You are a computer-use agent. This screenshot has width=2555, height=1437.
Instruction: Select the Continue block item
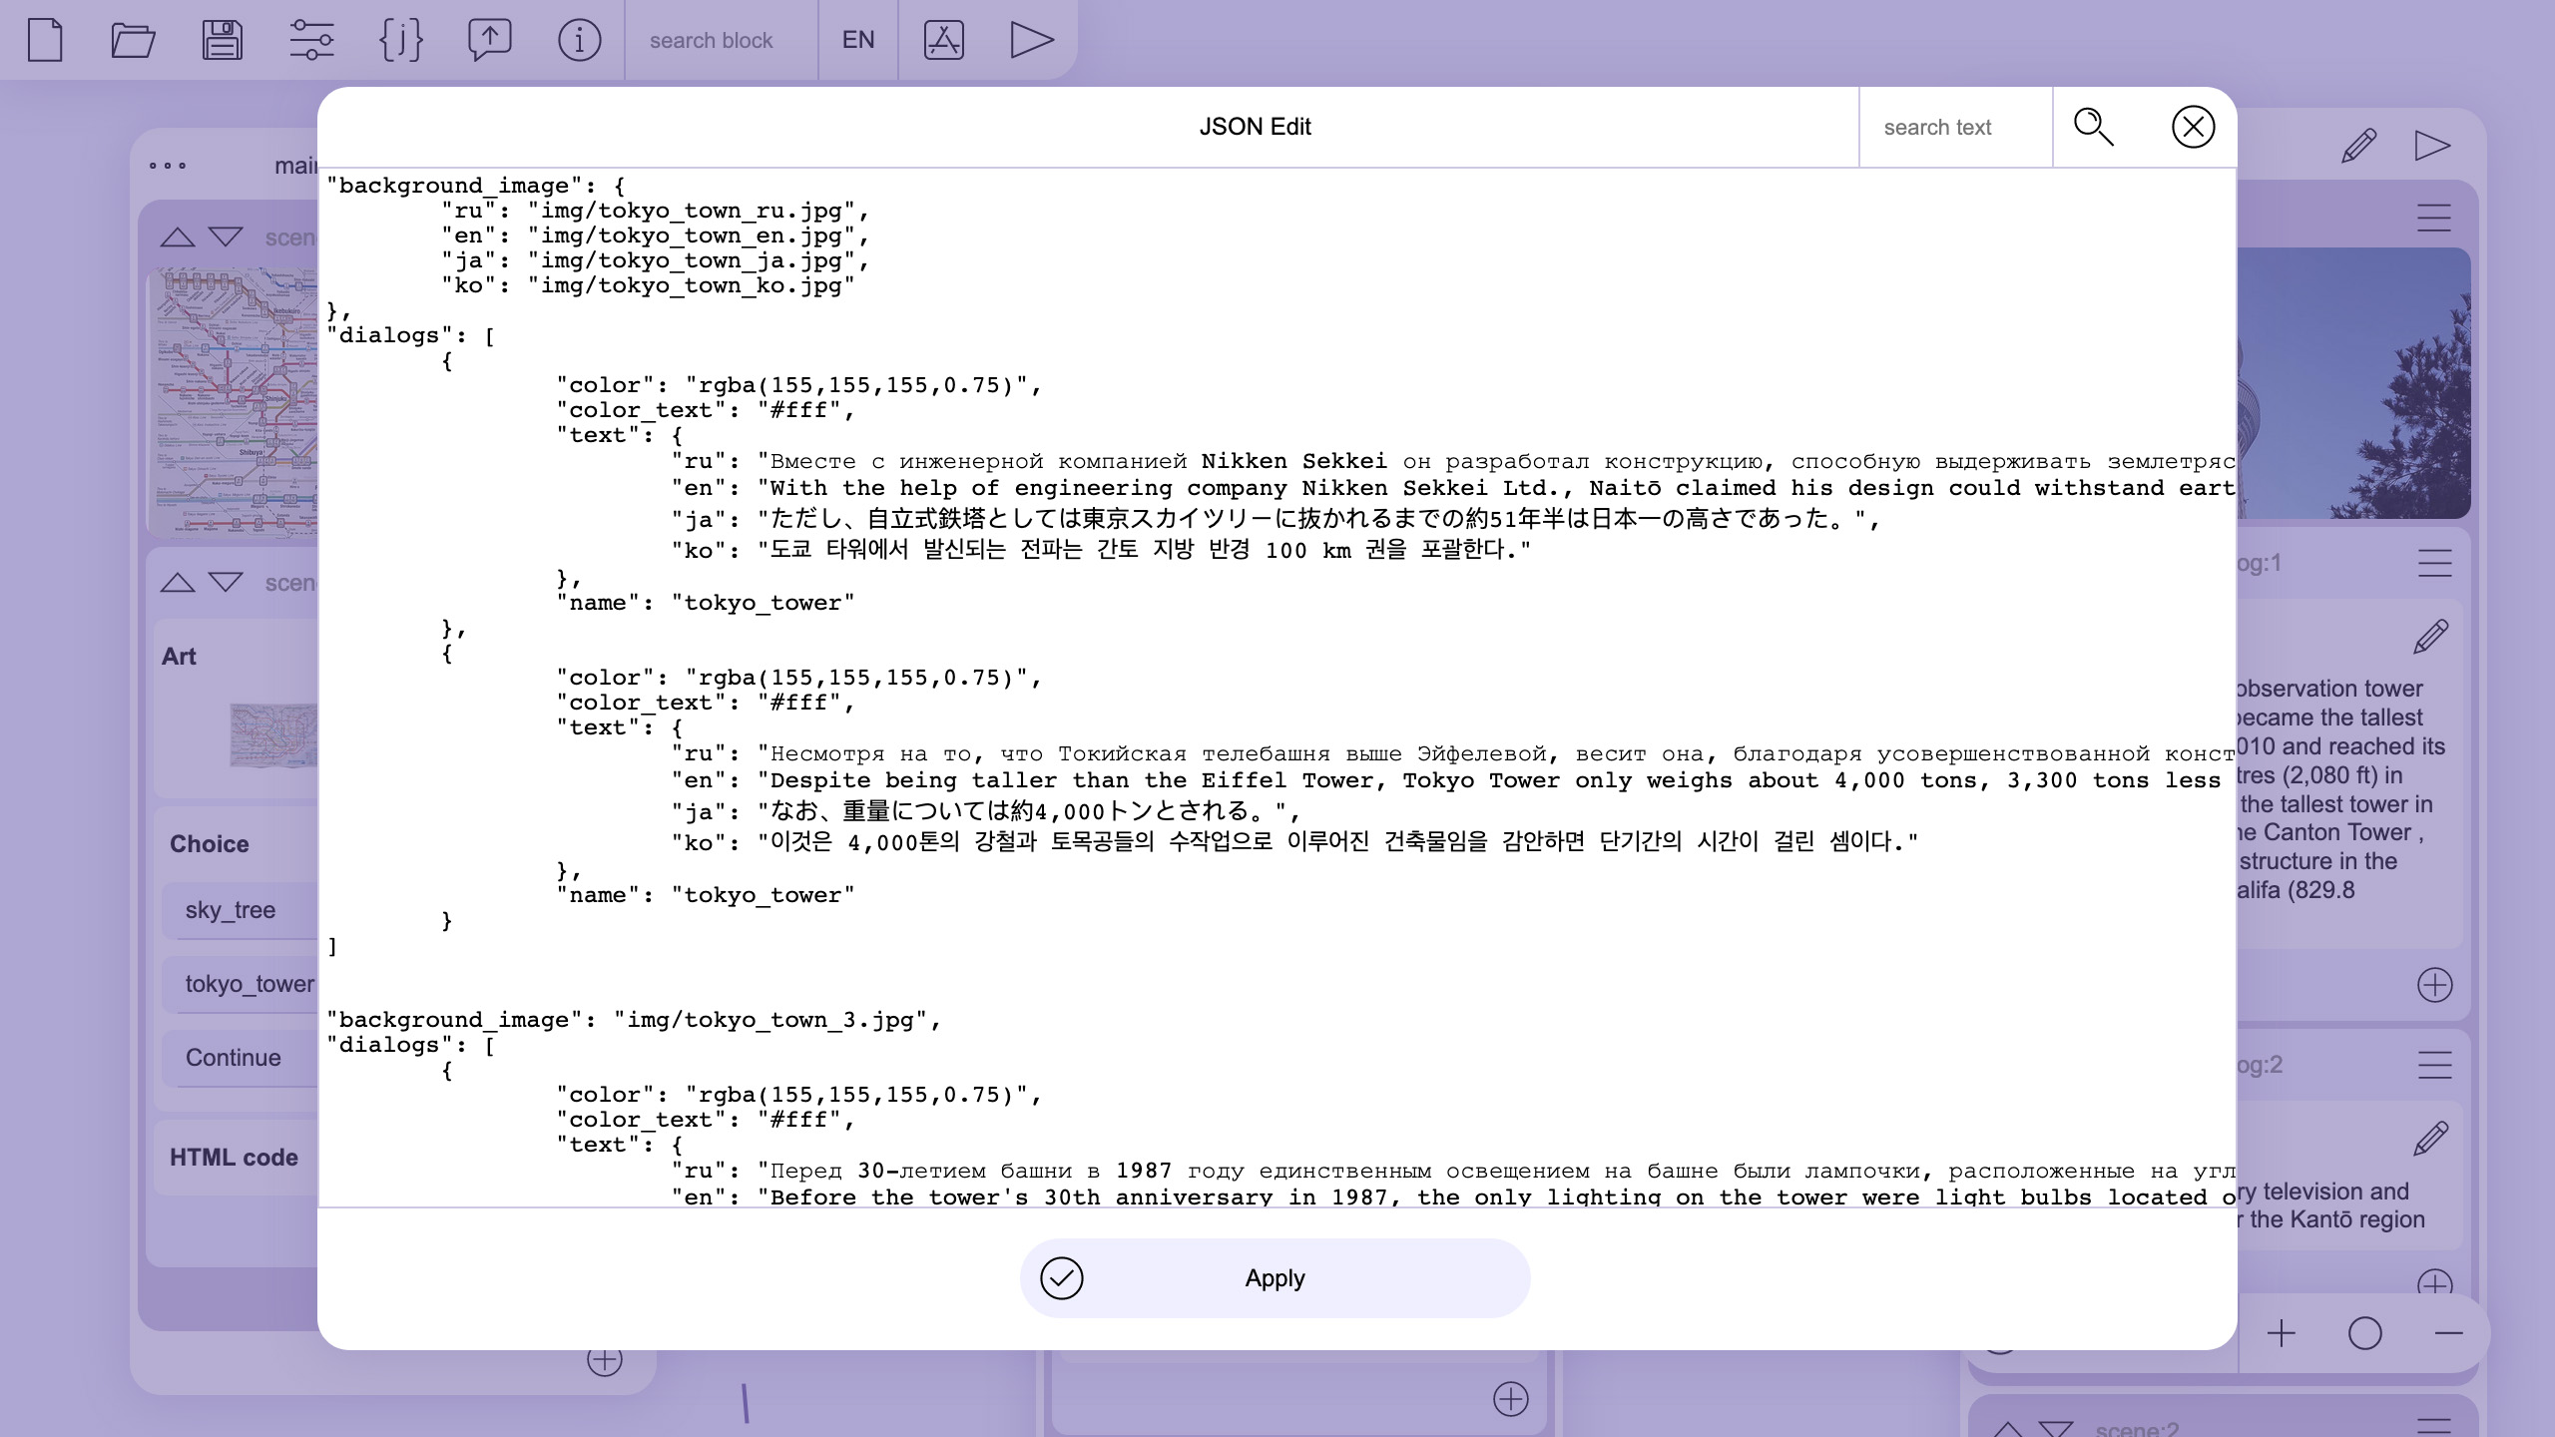tap(232, 1056)
